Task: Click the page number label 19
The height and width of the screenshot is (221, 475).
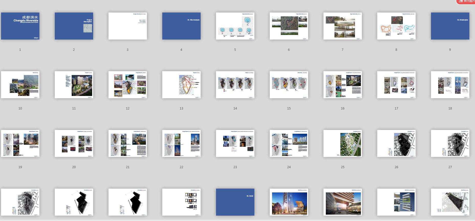Action: click(x=20, y=167)
